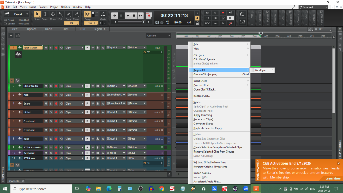Solo the RILEY Guitar track
Screen dimensions: 343x193
[51, 86]
